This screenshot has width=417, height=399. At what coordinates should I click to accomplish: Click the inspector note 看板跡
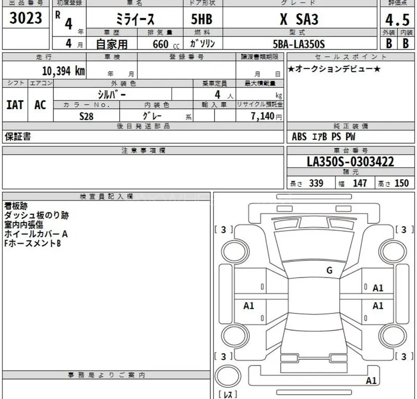coord(15,206)
